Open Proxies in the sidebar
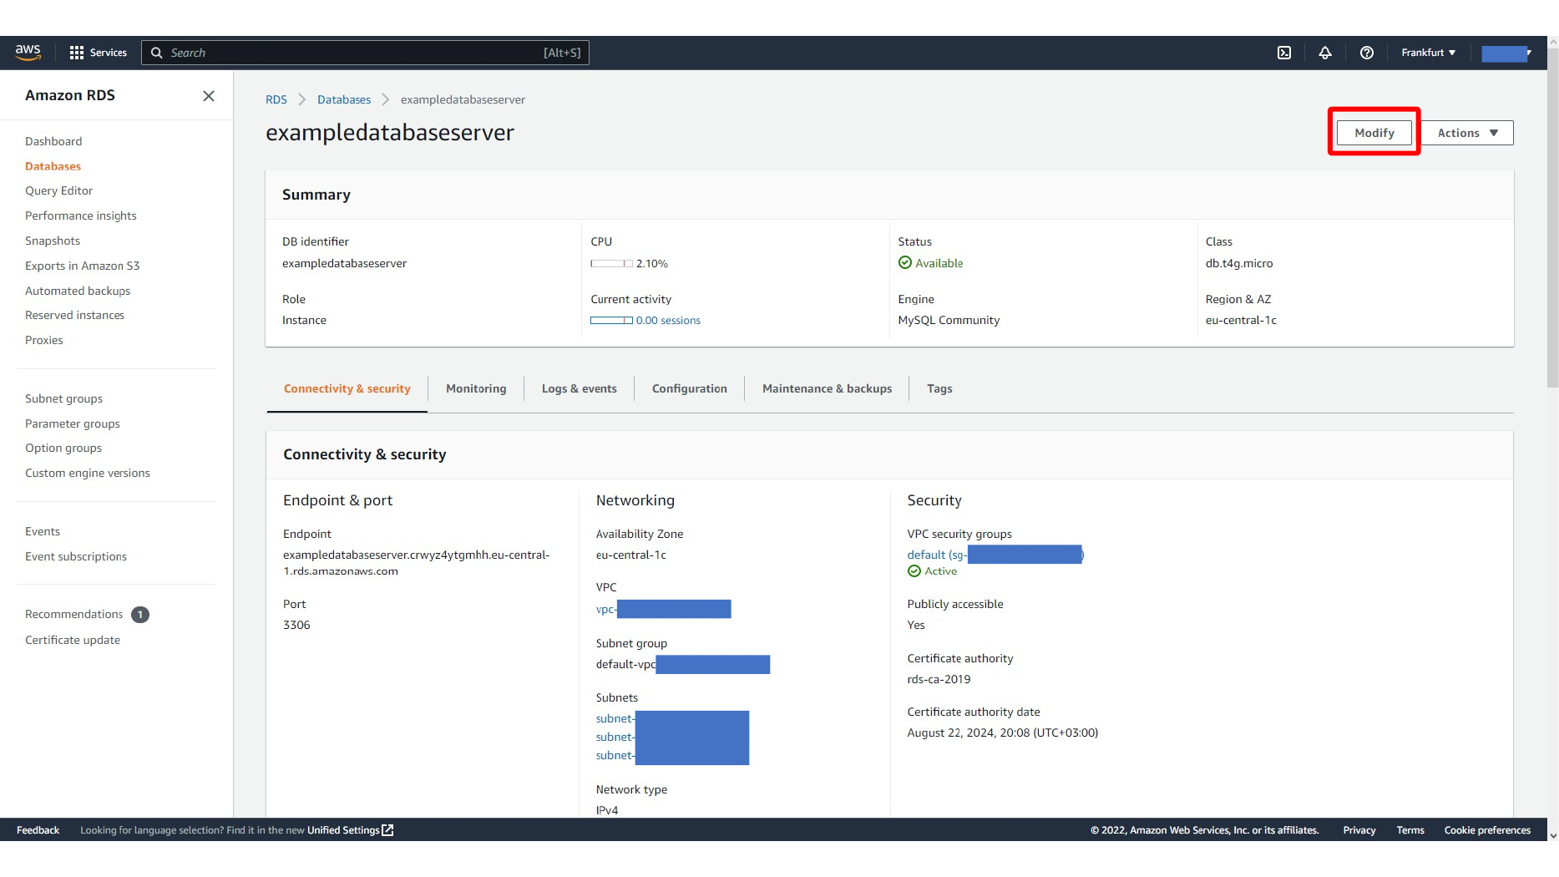The image size is (1559, 877). pos(44,340)
